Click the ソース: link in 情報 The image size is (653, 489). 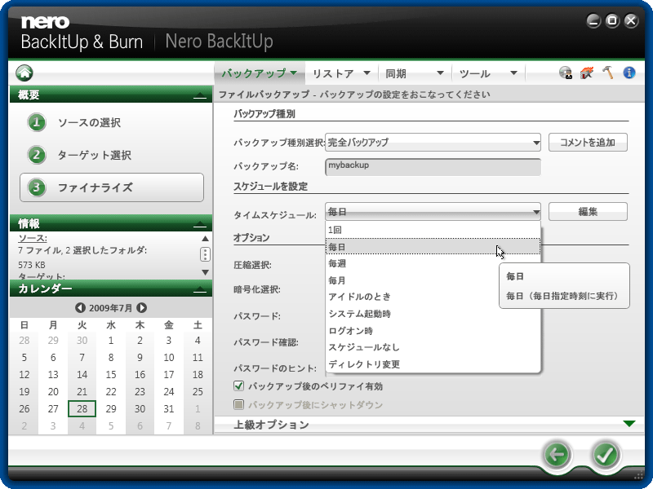(x=33, y=238)
